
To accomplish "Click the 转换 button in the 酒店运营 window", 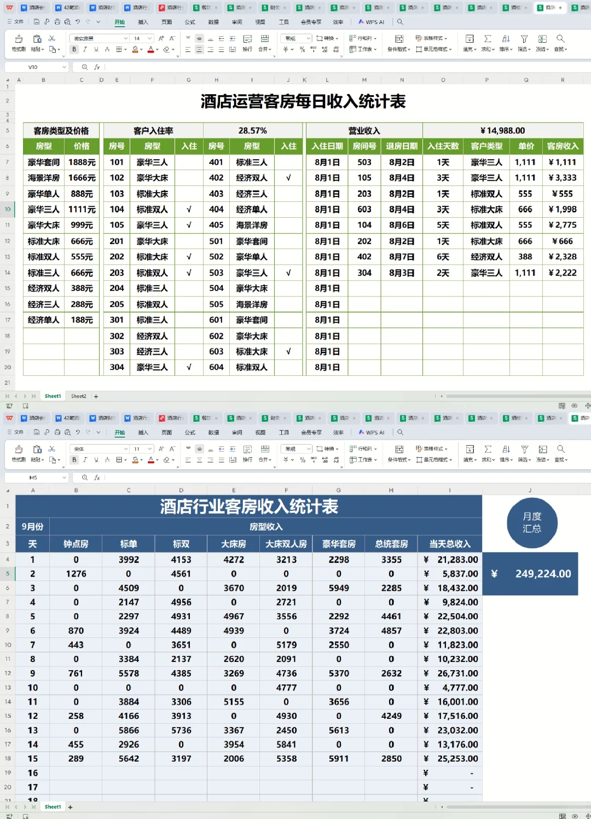I will click(x=327, y=38).
